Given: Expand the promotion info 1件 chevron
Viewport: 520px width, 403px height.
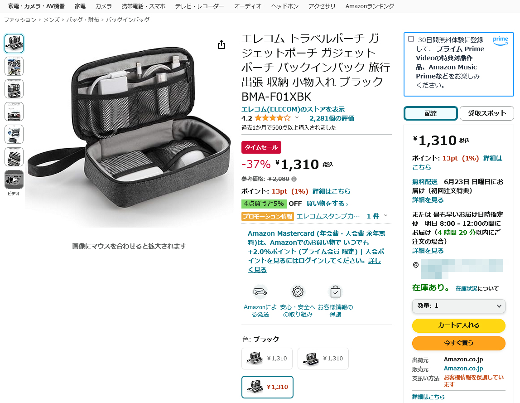Looking at the screenshot, I should (x=385, y=215).
